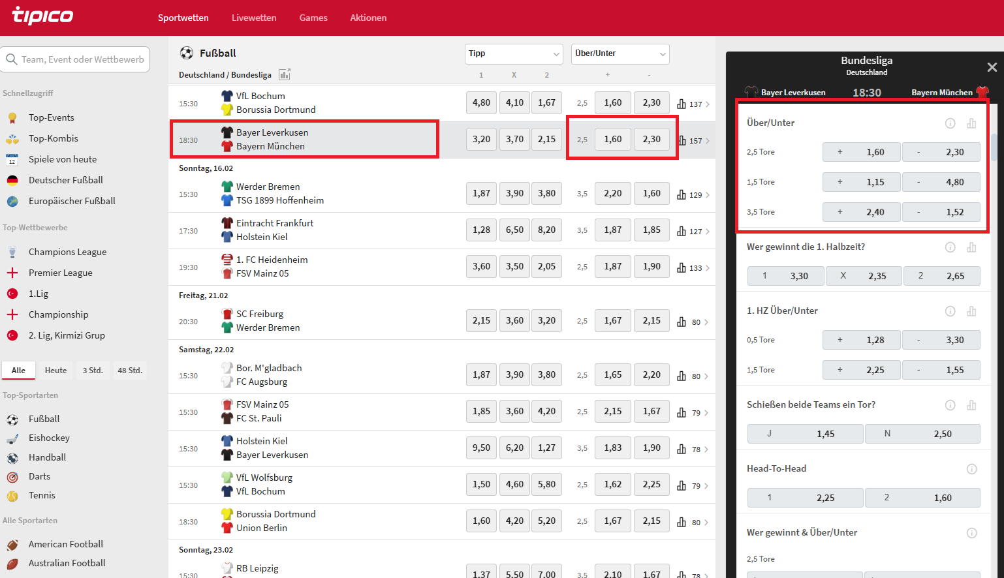Open Premier League competition
Image resolution: width=1004 pixels, height=578 pixels.
point(61,273)
